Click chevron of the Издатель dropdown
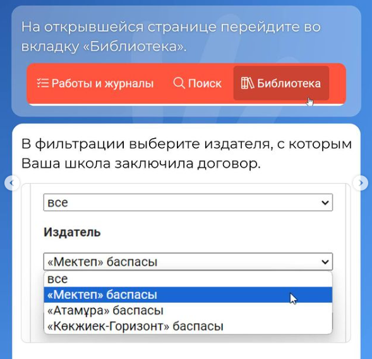 tap(325, 262)
